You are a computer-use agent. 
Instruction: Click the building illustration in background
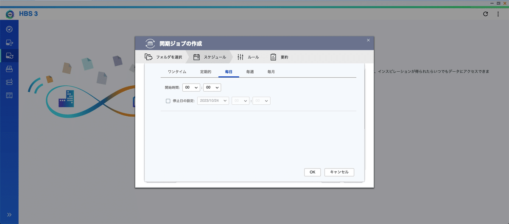point(66,99)
